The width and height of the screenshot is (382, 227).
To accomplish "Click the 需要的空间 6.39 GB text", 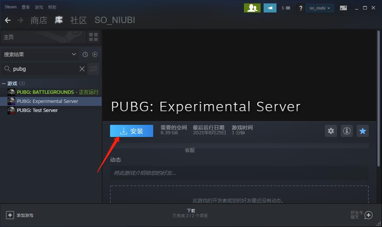I will pos(174,130).
